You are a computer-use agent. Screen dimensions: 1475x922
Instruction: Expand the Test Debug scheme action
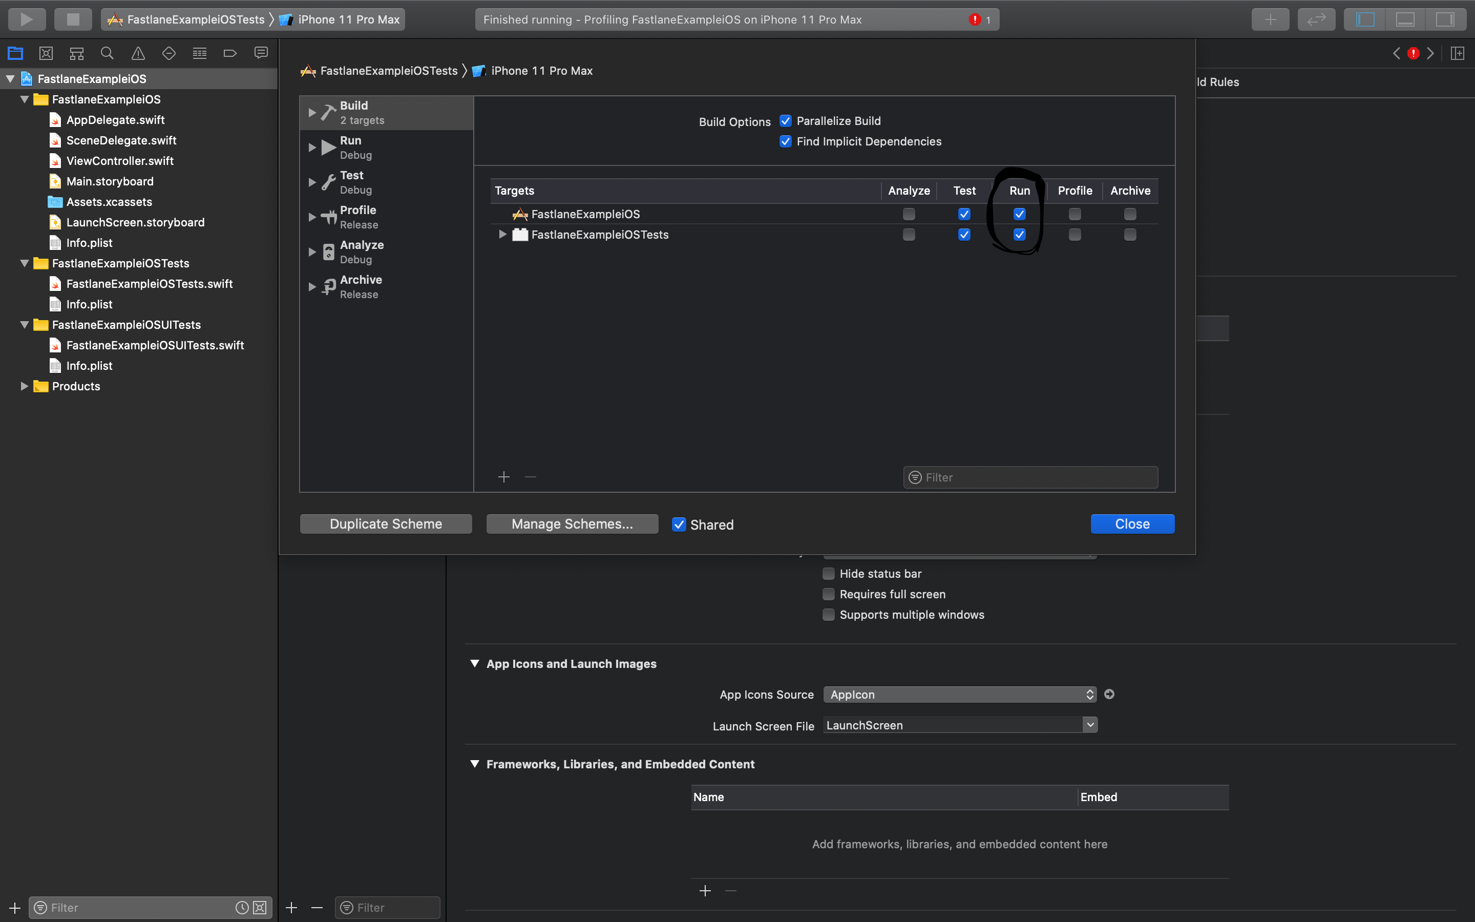pos(312,182)
